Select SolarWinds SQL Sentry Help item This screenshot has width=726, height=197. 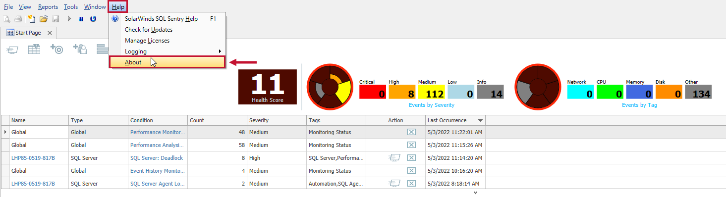168,19
